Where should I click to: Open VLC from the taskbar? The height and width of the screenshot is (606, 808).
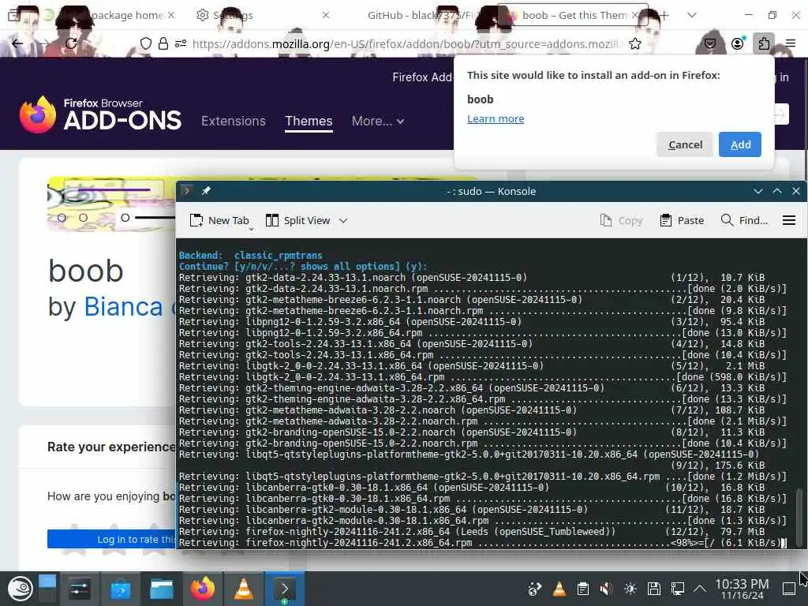244,589
